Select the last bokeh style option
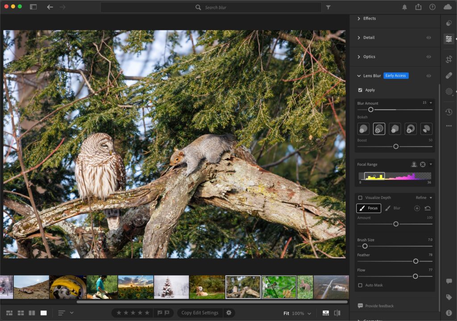The image size is (457, 321). point(426,129)
